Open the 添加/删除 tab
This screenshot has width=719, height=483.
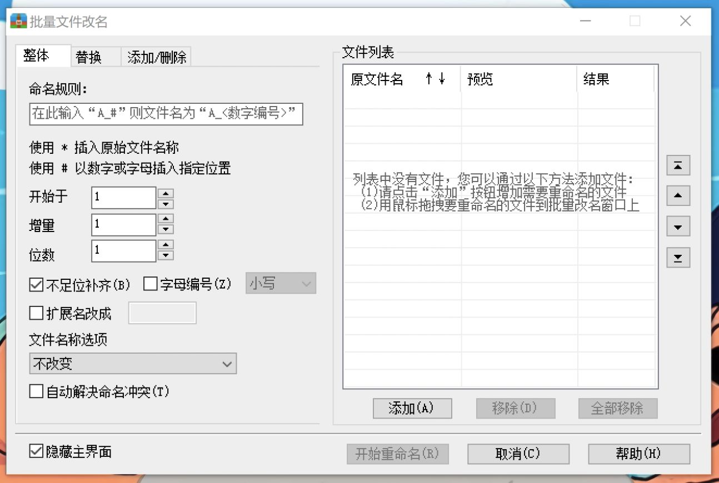coord(156,56)
